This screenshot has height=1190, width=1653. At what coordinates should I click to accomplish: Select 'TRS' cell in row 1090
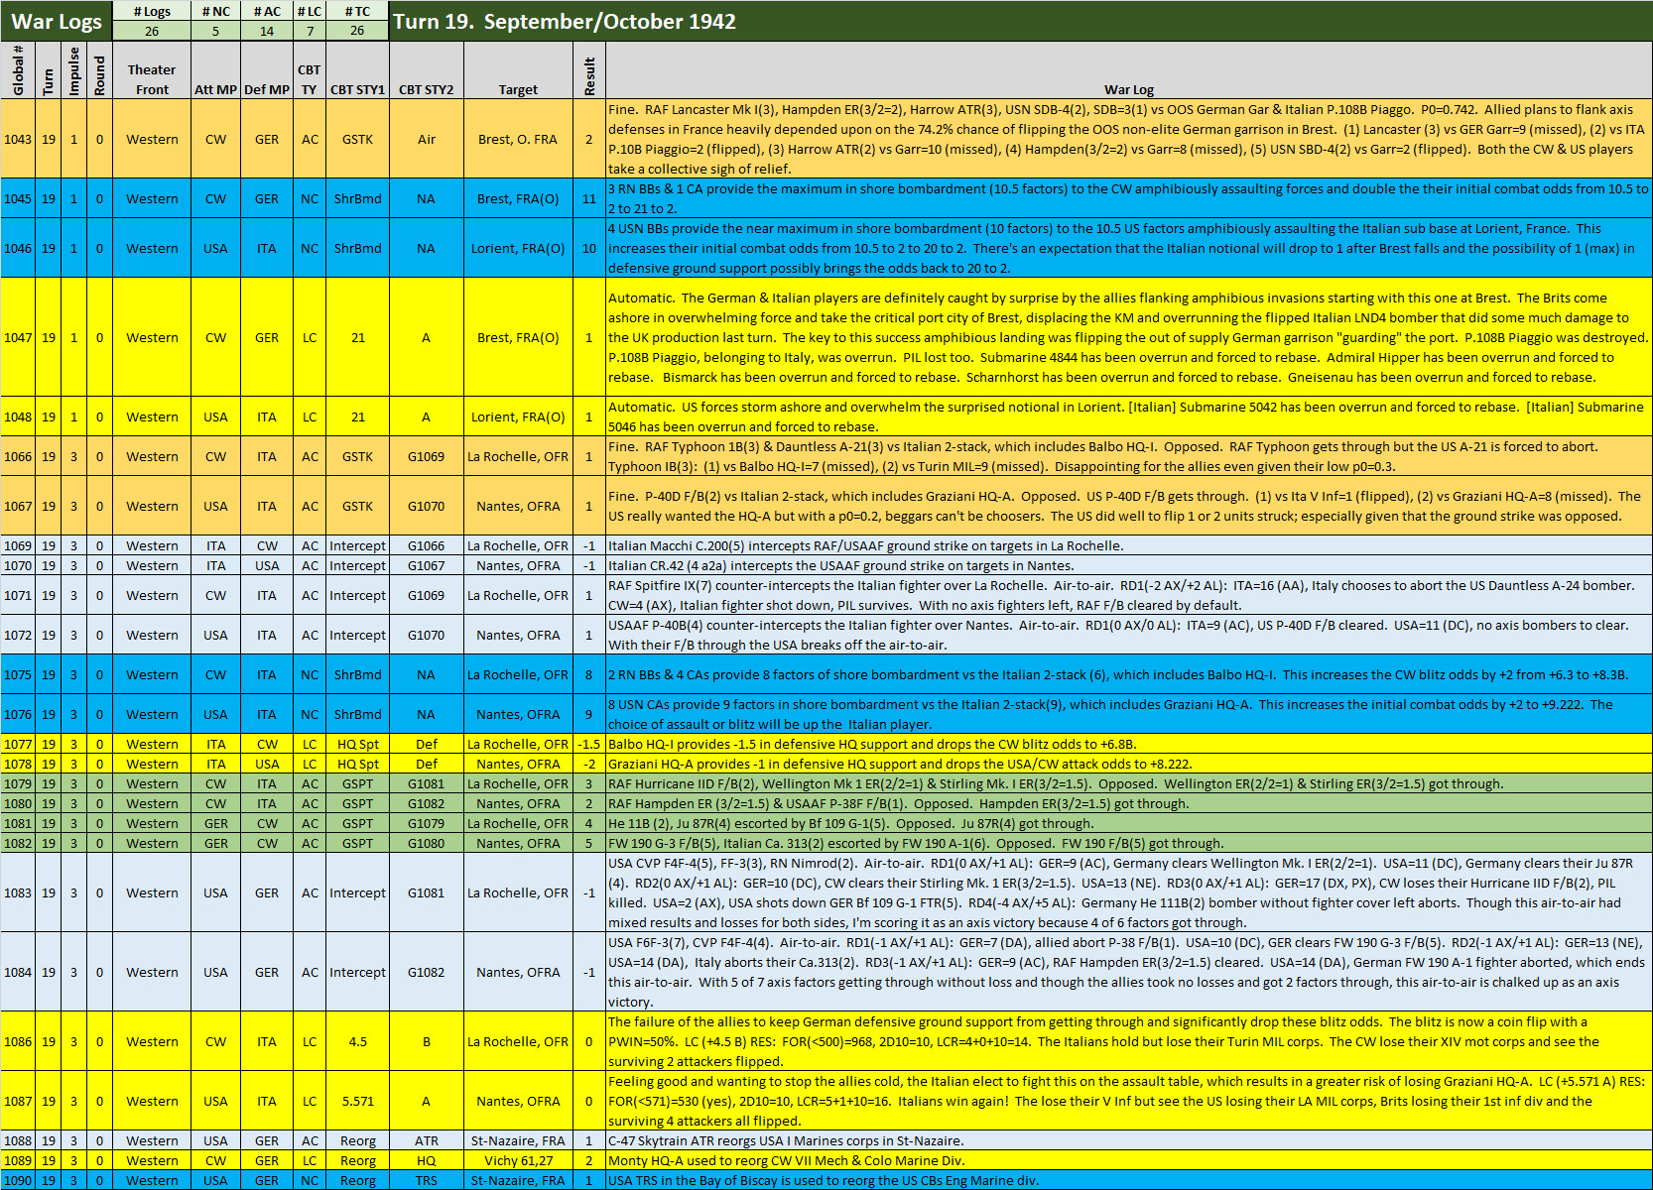pos(426,1180)
